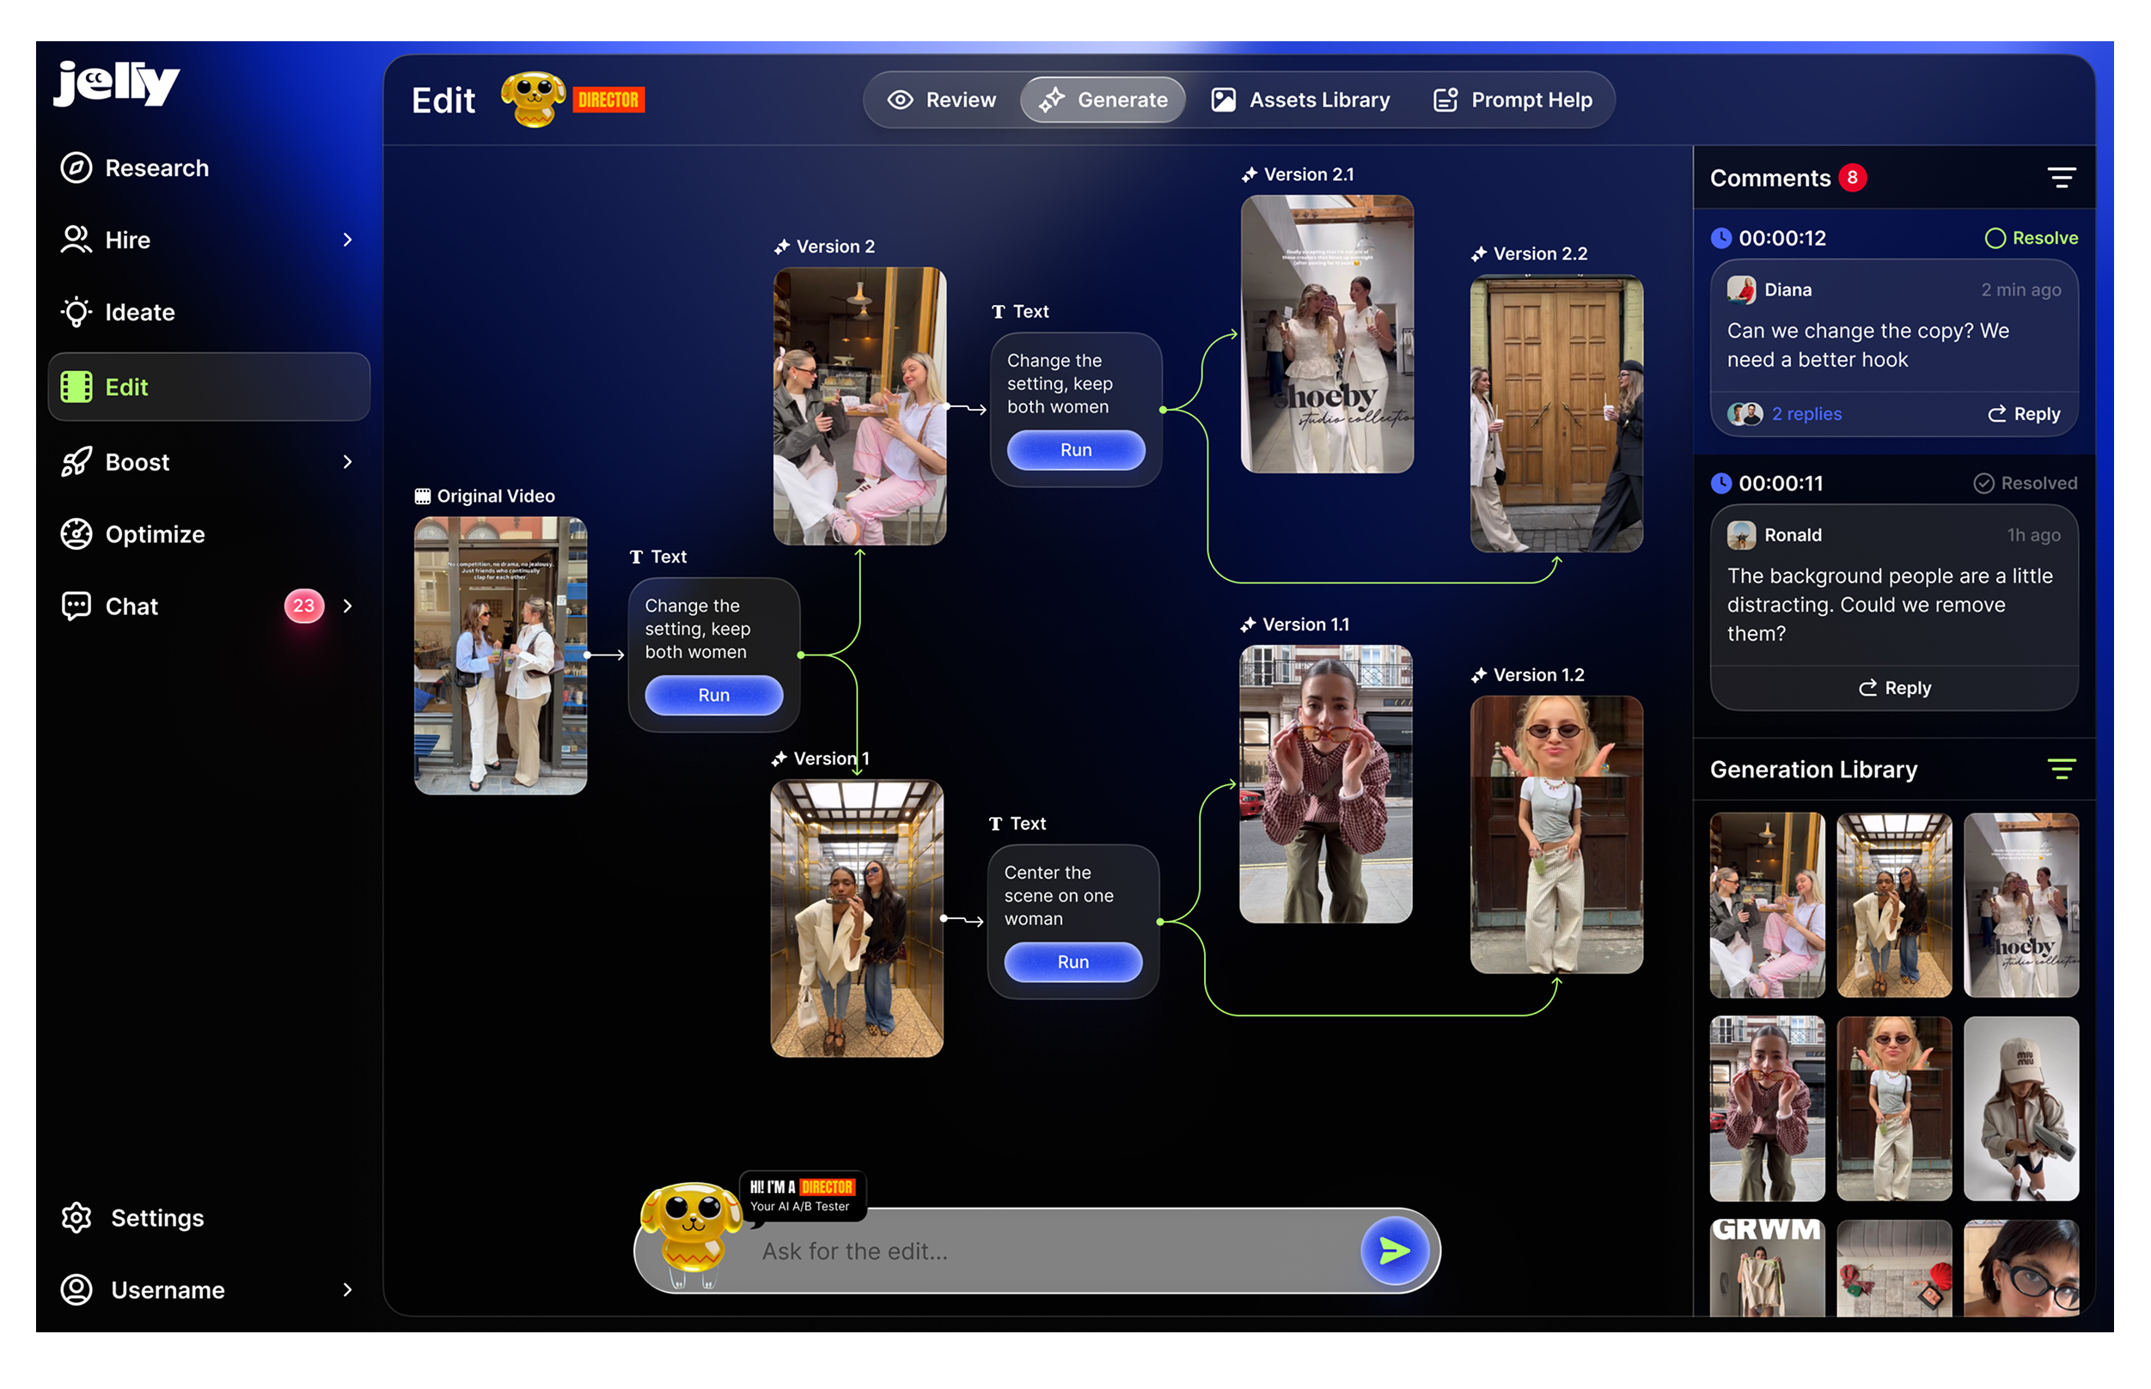Click the Research compass icon in sidebar
Screen dimensions: 2151x1389
[x=76, y=168]
